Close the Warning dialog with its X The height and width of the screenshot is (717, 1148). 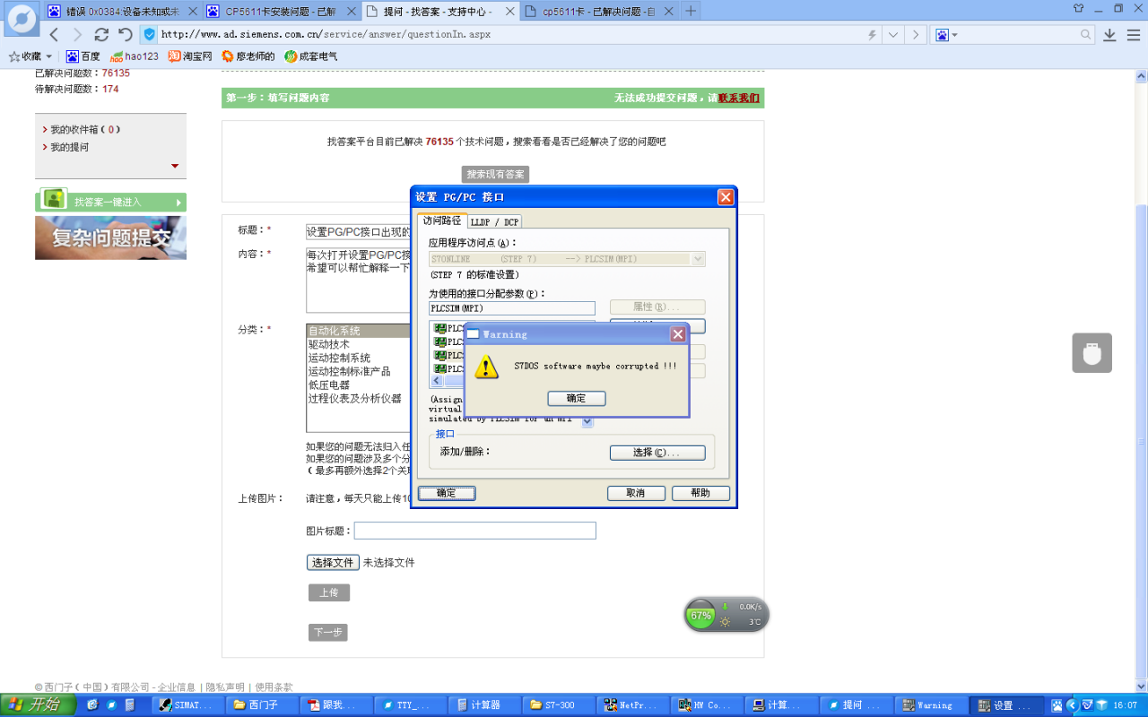pyautogui.click(x=678, y=334)
